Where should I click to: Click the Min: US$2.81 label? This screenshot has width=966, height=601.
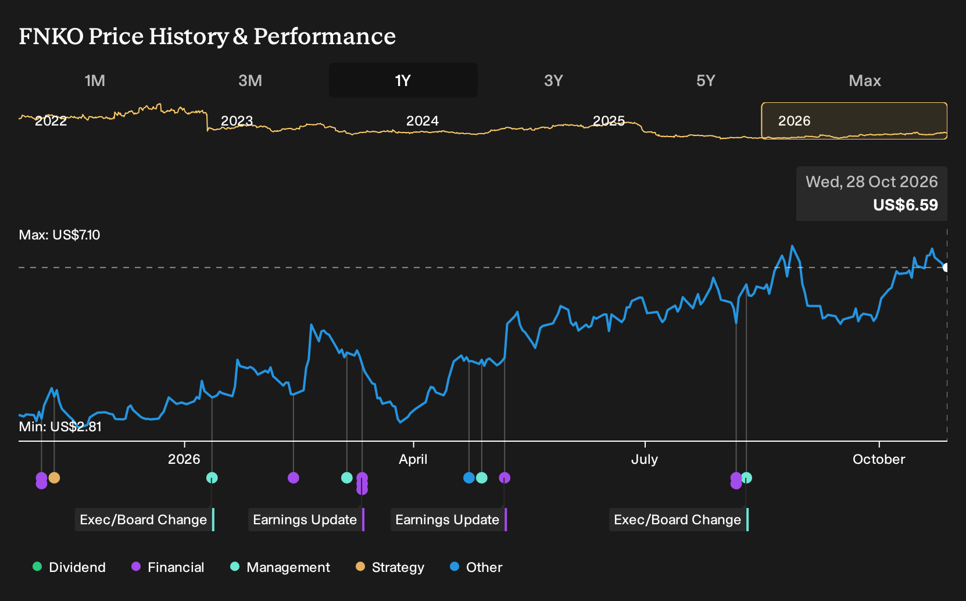pos(60,427)
